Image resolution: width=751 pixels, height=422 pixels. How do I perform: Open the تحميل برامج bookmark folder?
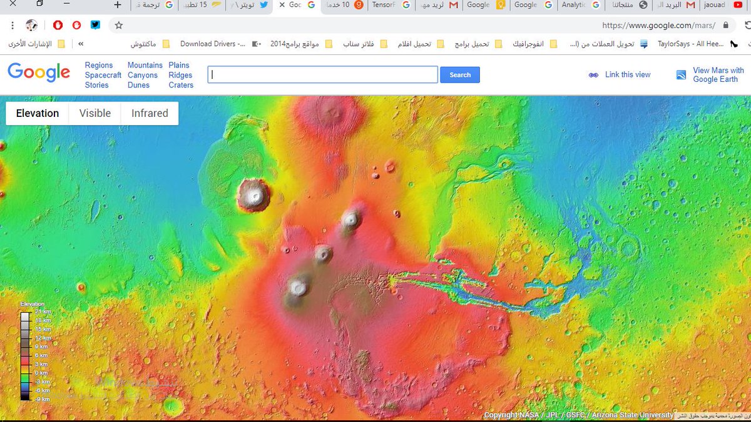pyautogui.click(x=478, y=44)
